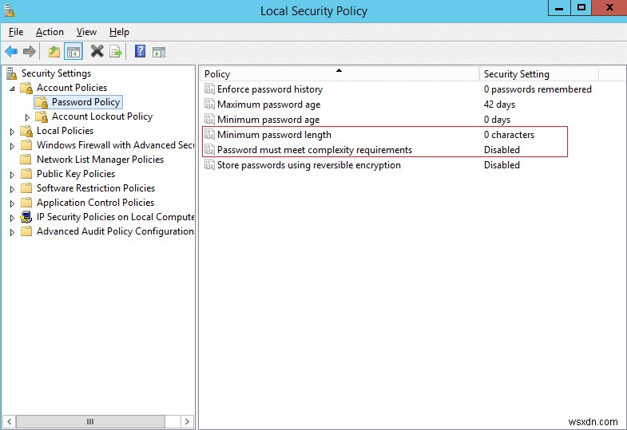This screenshot has height=430, width=627.
Task: Click the Password Policy folder icon
Action: coord(42,103)
